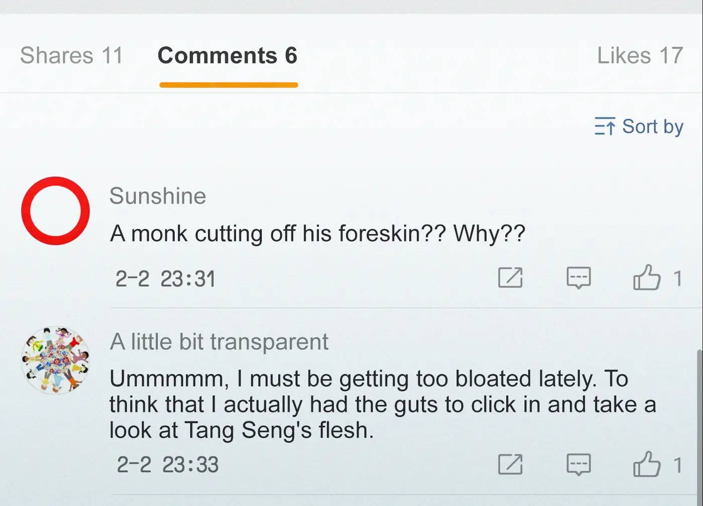This screenshot has height=506, width=703.
Task: Click the sort arrow icon
Action: [x=605, y=126]
